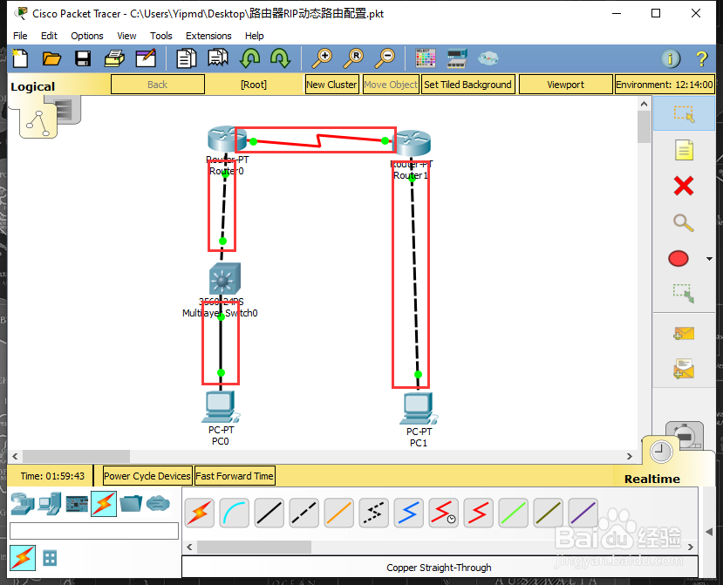Viewport: 723px width, 585px height.
Task: Click the Add Simple PDU envelope
Action: (x=684, y=333)
